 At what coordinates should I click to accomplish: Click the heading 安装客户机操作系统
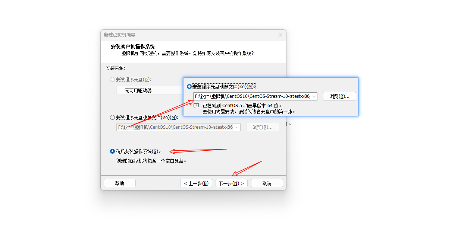(133, 47)
